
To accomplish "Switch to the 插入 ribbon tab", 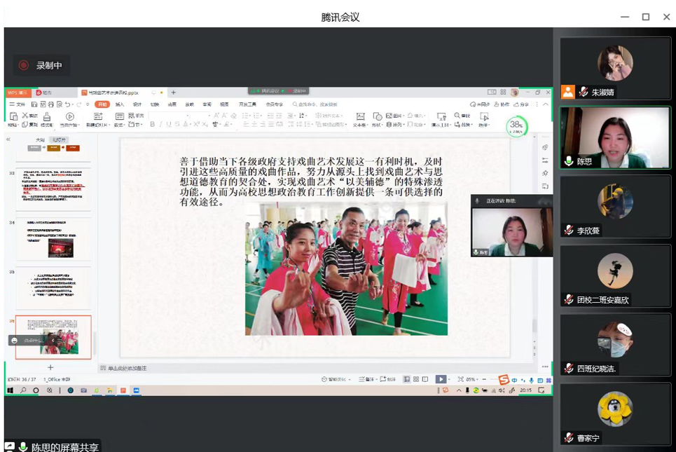I will (x=120, y=104).
